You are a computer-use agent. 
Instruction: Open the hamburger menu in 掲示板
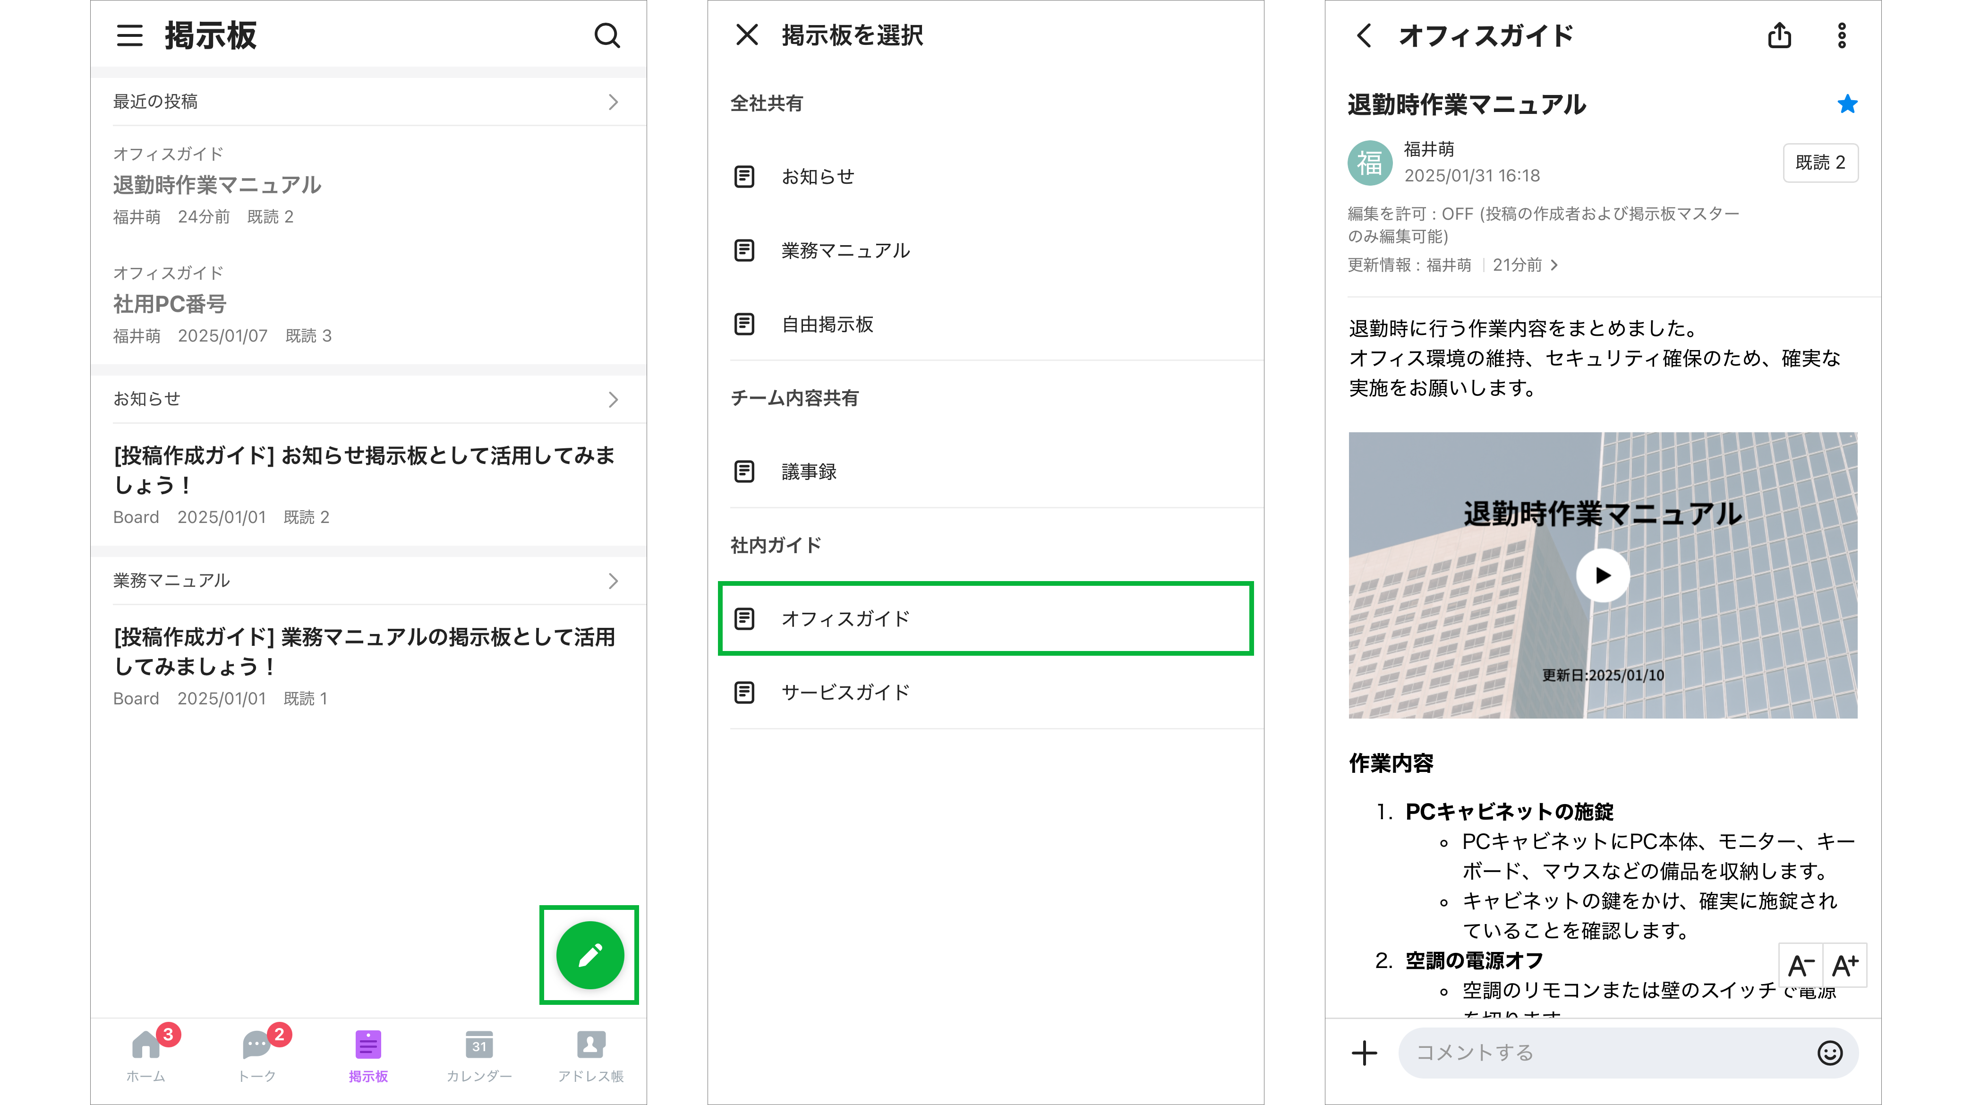[x=129, y=35]
